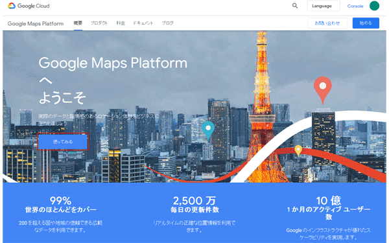Screen dimensions: 389x243
Task: Click the Google Cloud logo
Action: (29, 6)
